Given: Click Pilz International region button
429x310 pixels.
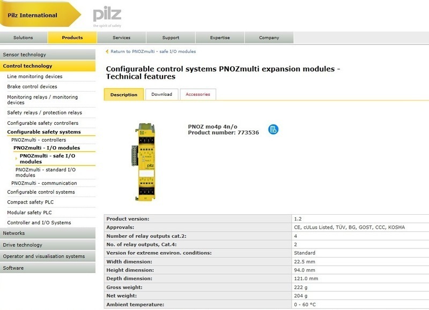Looking at the screenshot, I should [x=33, y=15].
